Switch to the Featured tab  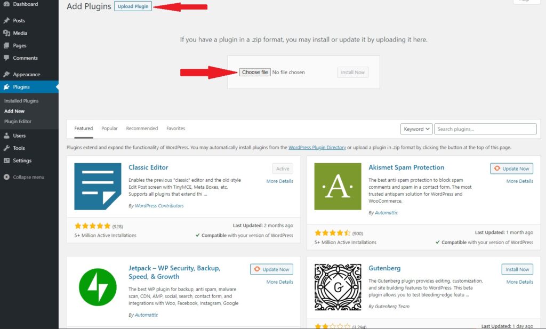pyautogui.click(x=84, y=129)
